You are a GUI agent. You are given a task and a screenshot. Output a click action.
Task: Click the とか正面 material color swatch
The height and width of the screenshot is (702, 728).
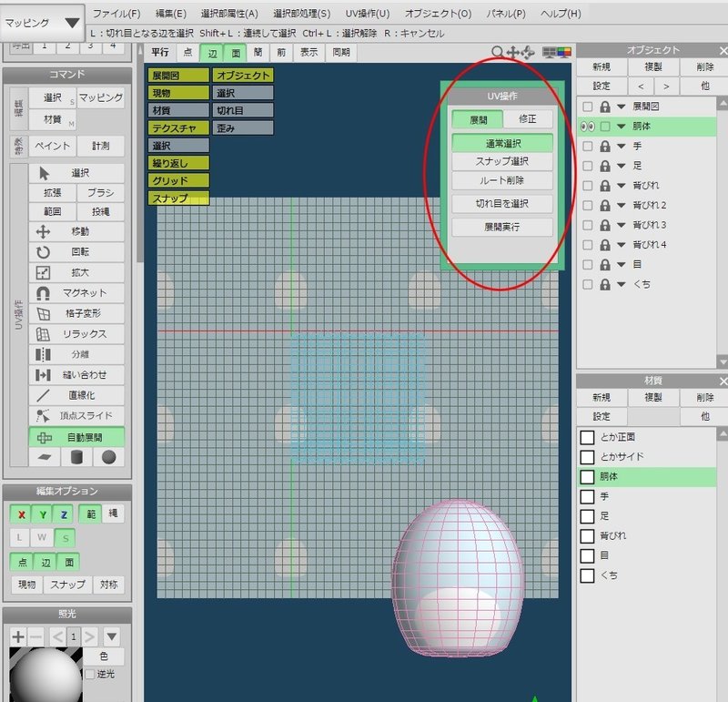click(x=587, y=437)
